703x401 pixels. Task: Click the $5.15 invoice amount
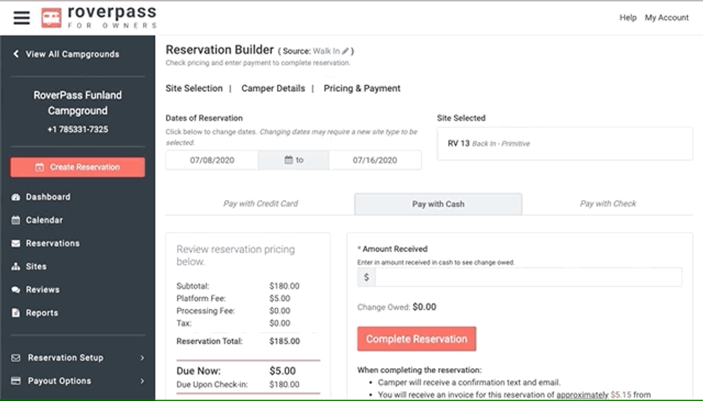point(621,395)
